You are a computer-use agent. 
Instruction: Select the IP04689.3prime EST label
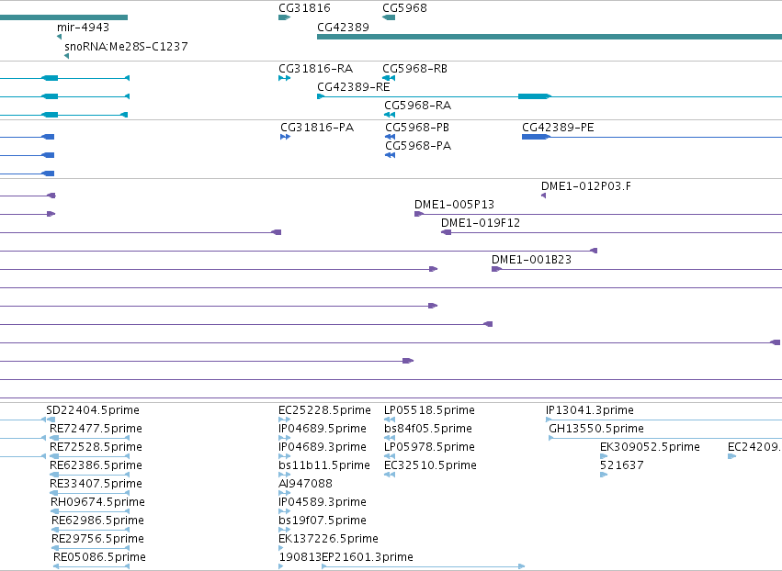323,447
